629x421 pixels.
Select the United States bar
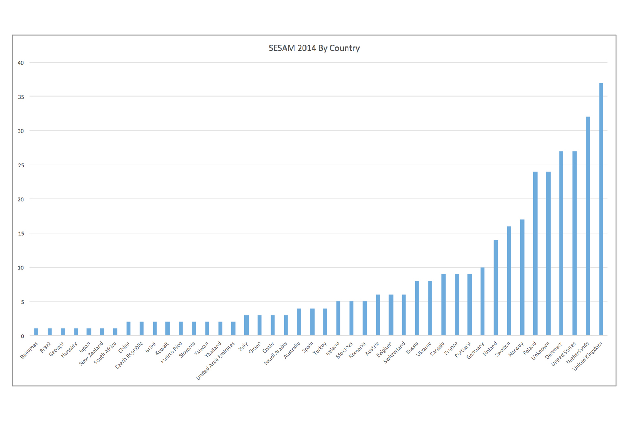point(575,243)
